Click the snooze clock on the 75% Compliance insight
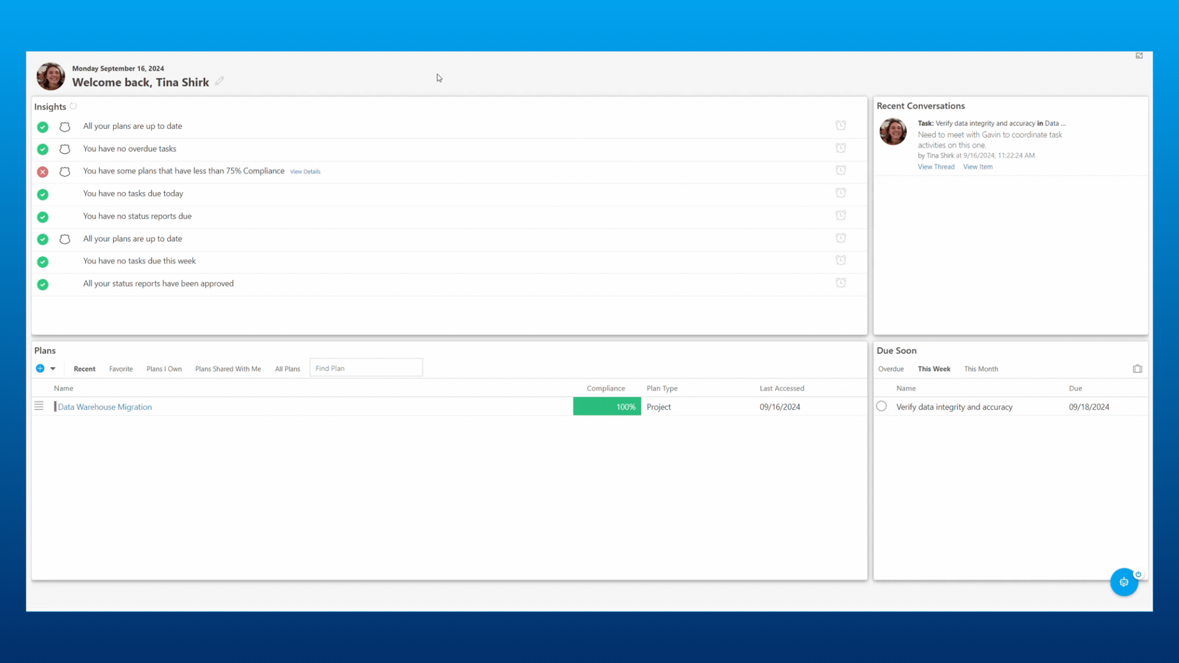 click(x=841, y=170)
